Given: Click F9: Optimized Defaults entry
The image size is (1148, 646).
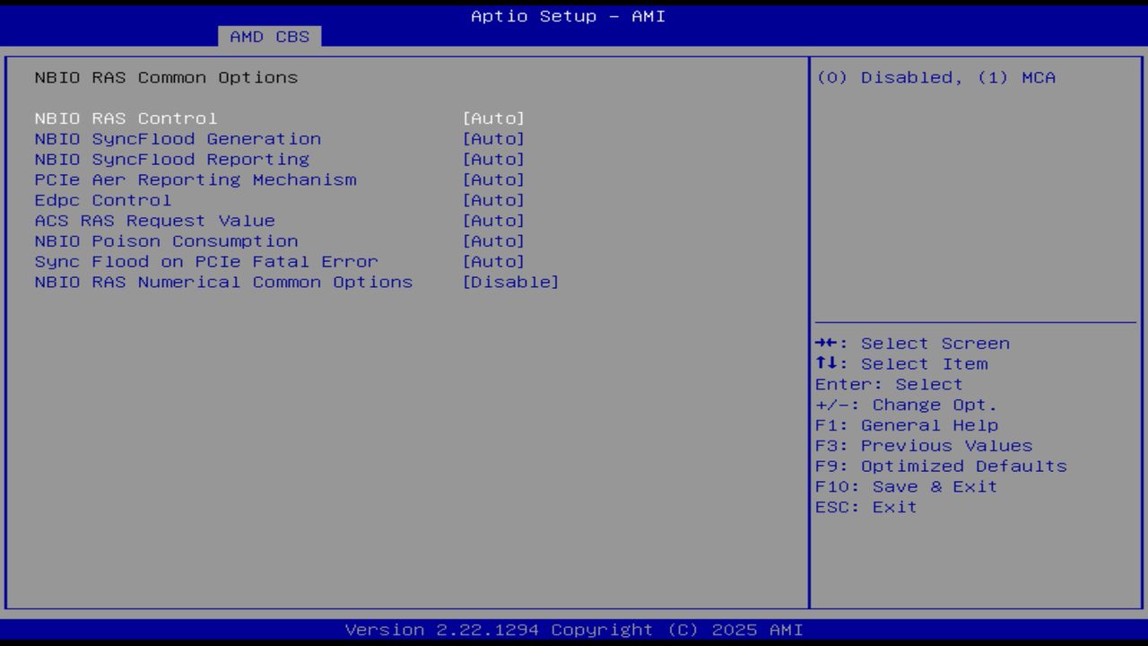Looking at the screenshot, I should (939, 466).
